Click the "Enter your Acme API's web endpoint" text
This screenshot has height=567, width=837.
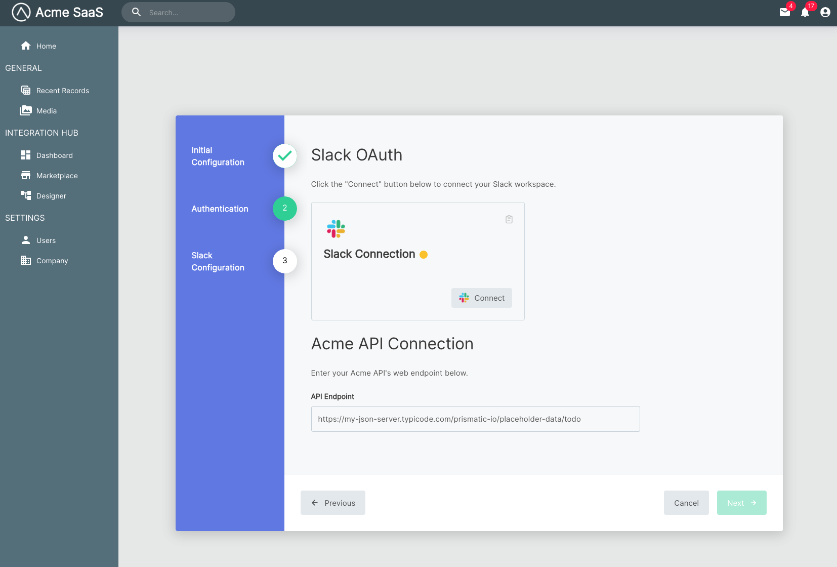click(x=389, y=373)
